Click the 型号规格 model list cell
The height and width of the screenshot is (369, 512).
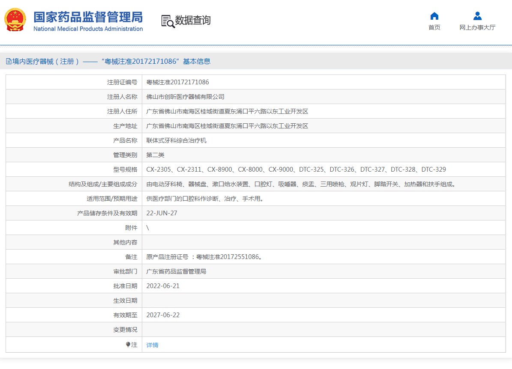click(296, 170)
